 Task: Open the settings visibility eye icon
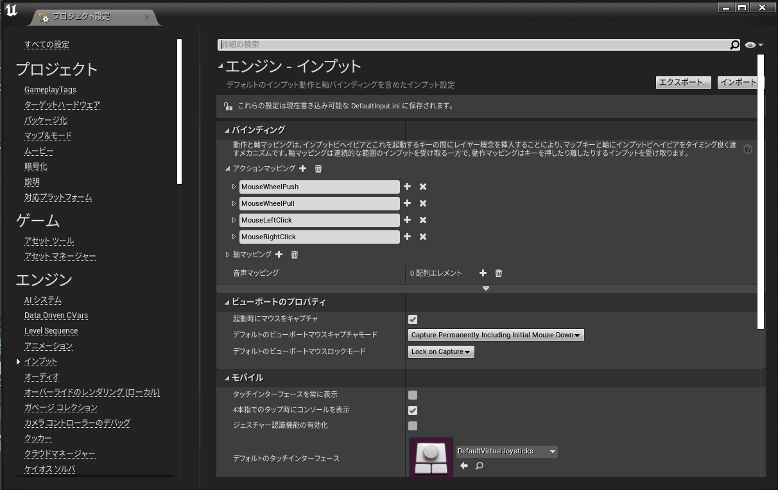click(750, 45)
